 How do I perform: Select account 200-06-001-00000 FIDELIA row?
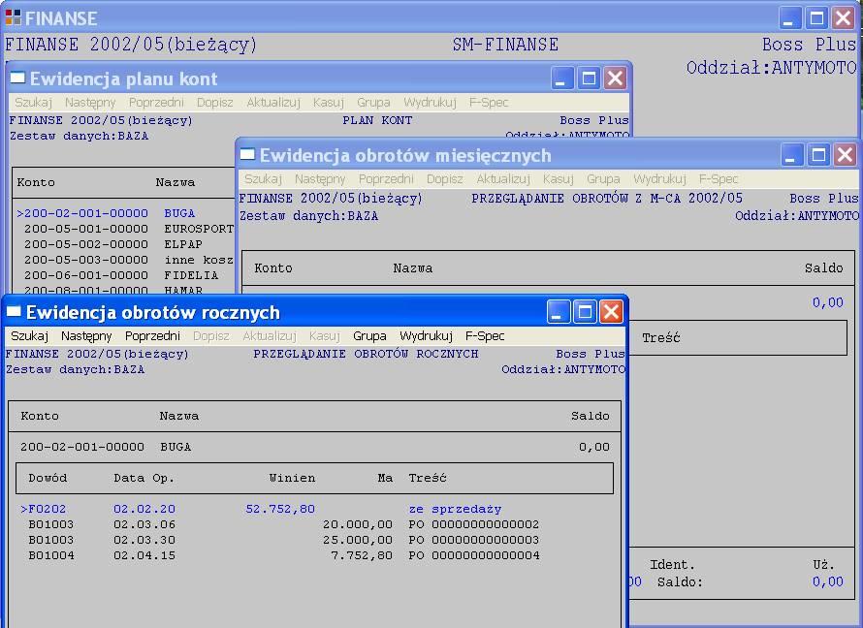click(124, 275)
